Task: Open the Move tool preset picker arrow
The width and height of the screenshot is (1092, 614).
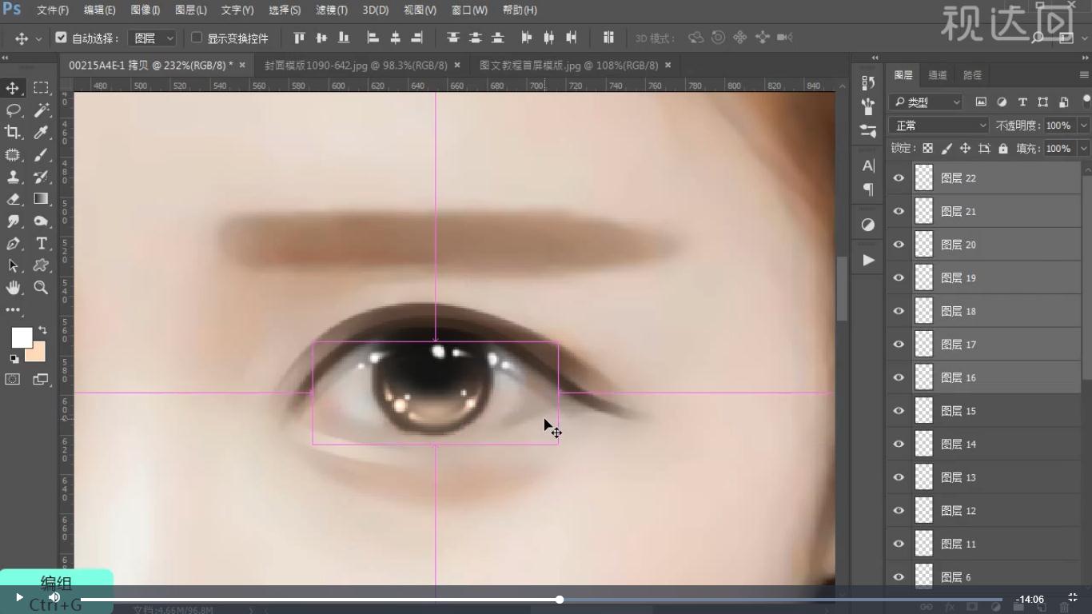Action: [38, 38]
